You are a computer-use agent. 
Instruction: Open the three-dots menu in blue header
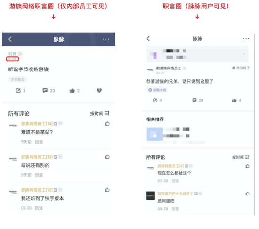[x=106, y=39]
